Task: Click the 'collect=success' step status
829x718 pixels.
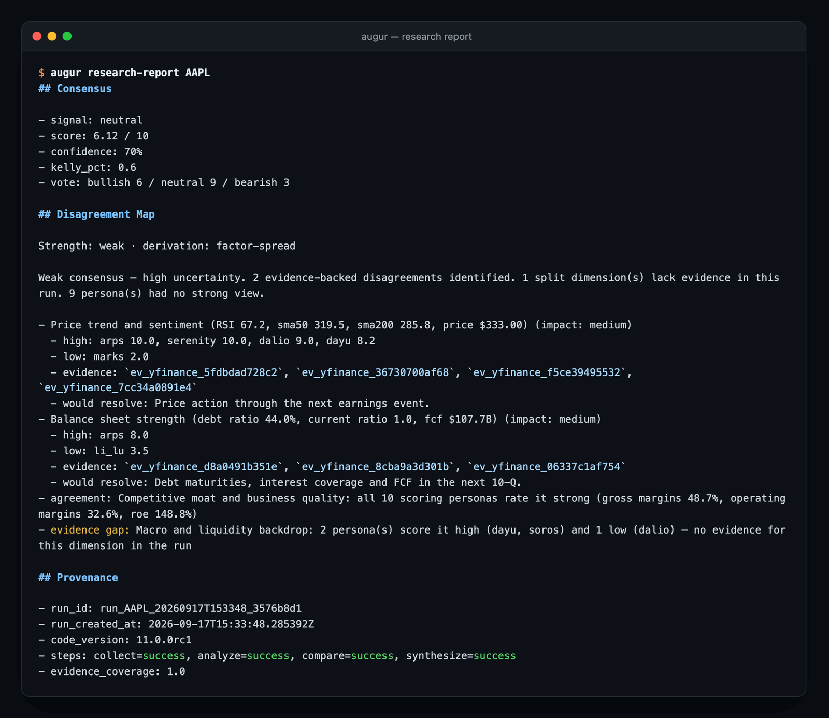Action: (139, 656)
